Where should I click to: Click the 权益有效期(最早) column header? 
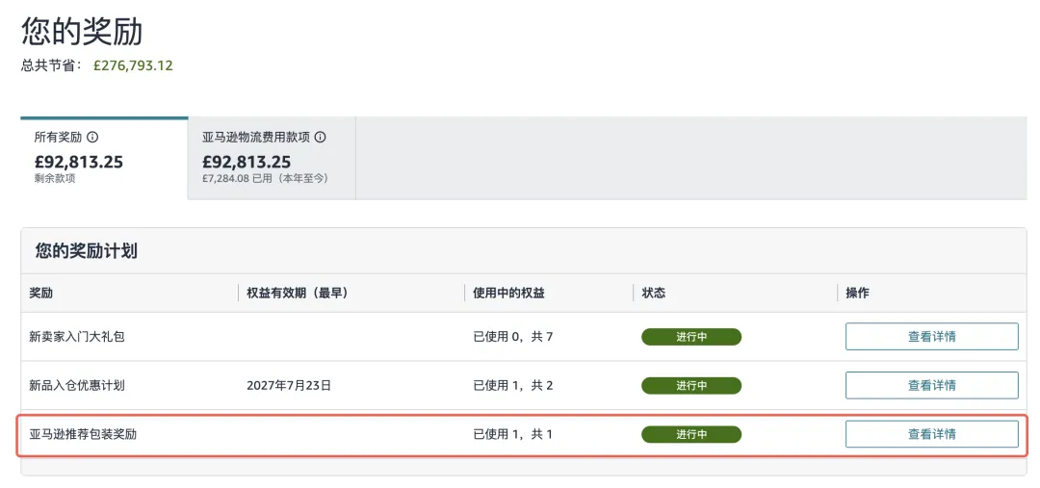pyautogui.click(x=297, y=293)
